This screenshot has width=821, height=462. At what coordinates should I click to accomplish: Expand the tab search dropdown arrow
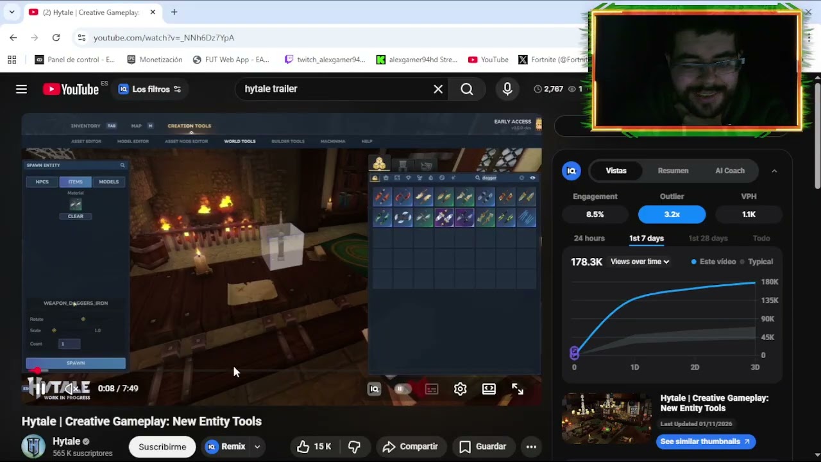[x=12, y=12]
